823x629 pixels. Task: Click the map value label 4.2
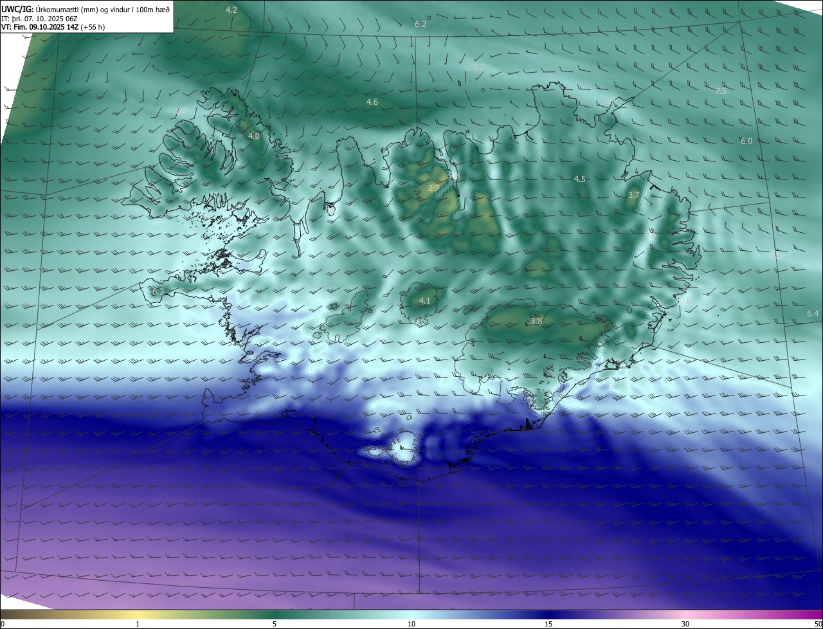[x=231, y=10]
